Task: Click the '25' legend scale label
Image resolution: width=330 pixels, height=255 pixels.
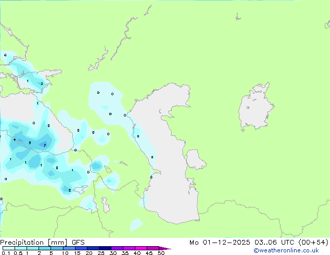Action: click(101, 253)
